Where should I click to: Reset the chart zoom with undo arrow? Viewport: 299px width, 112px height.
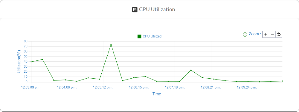point(279,34)
